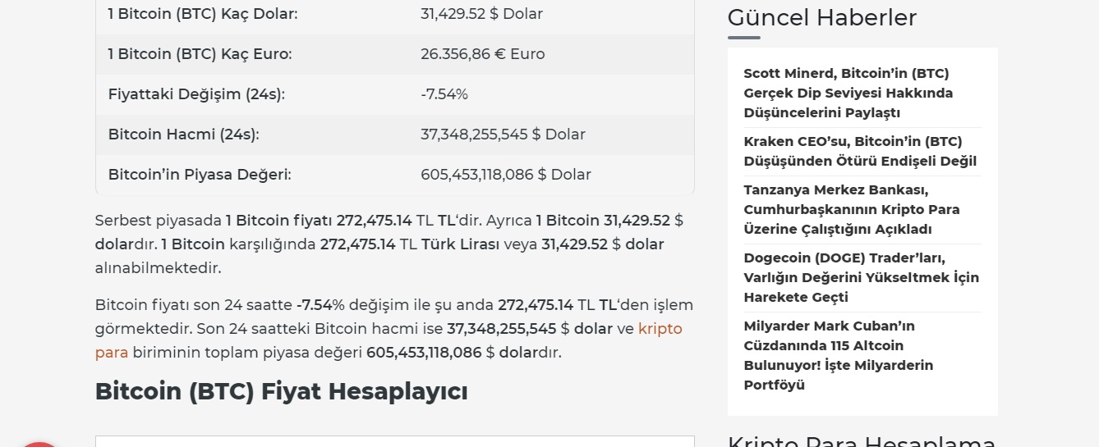Screen dimensions: 1099x447
Task: Click the -7.54% value in the table
Action: 444,94
